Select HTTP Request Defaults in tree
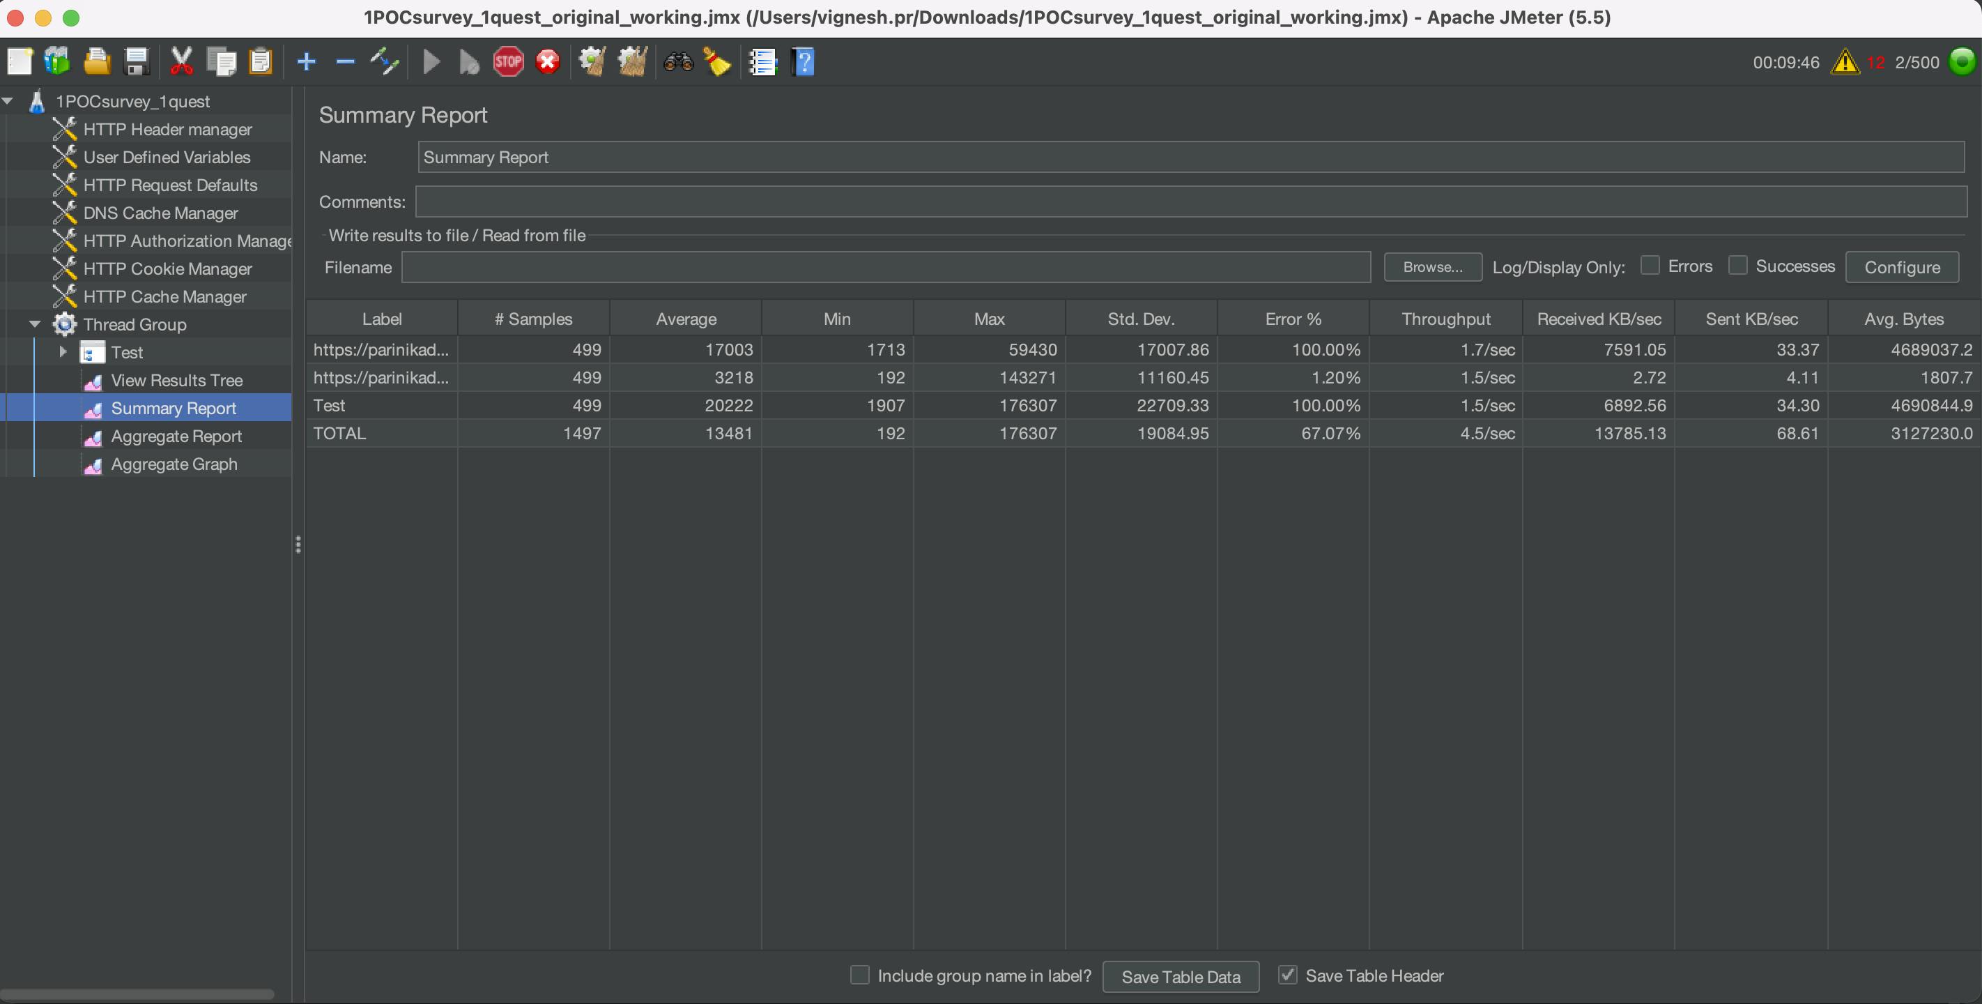The width and height of the screenshot is (1982, 1004). 170,185
